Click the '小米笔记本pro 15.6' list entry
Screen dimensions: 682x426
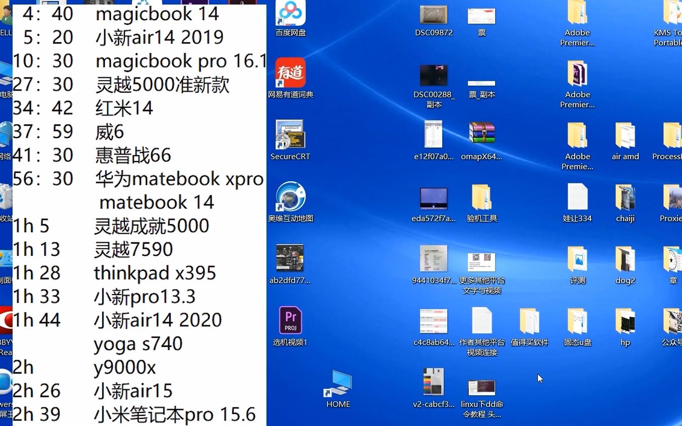175,414
